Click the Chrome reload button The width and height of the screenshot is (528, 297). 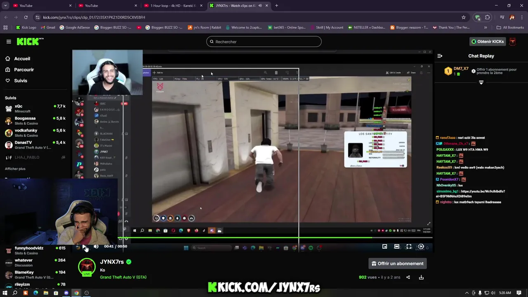point(26,17)
